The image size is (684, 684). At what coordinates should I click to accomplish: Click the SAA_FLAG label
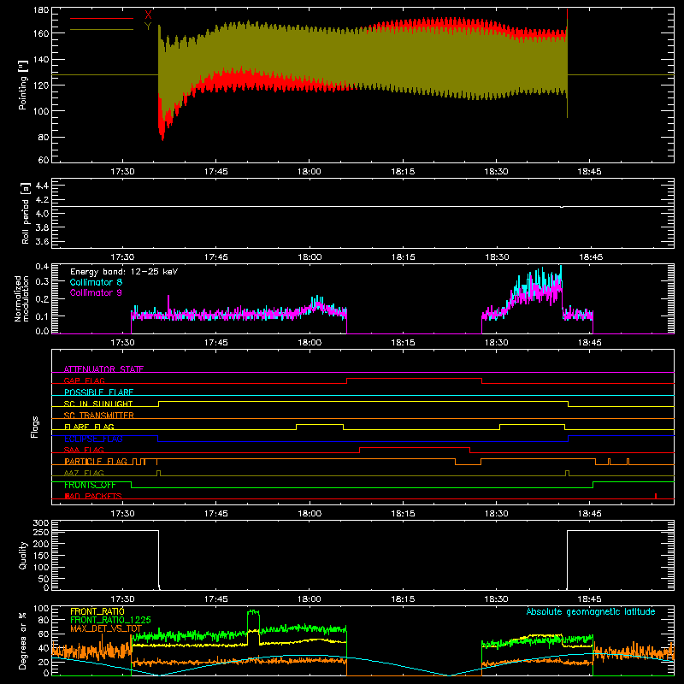(84, 450)
